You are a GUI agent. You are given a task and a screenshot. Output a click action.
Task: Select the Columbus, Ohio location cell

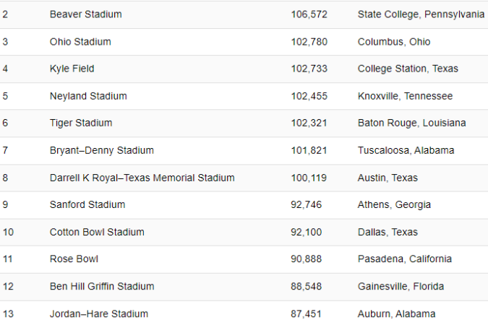pos(394,42)
